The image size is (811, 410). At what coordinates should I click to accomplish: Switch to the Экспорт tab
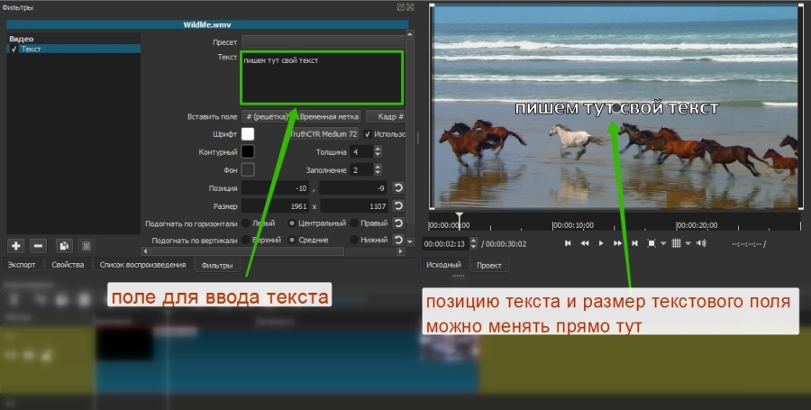point(22,265)
